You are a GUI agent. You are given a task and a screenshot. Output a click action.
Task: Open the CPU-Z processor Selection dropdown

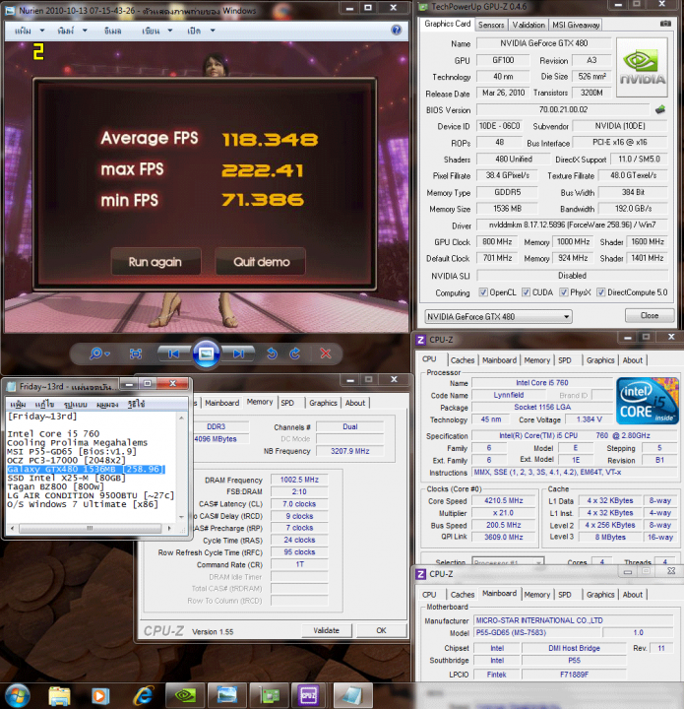[508, 562]
